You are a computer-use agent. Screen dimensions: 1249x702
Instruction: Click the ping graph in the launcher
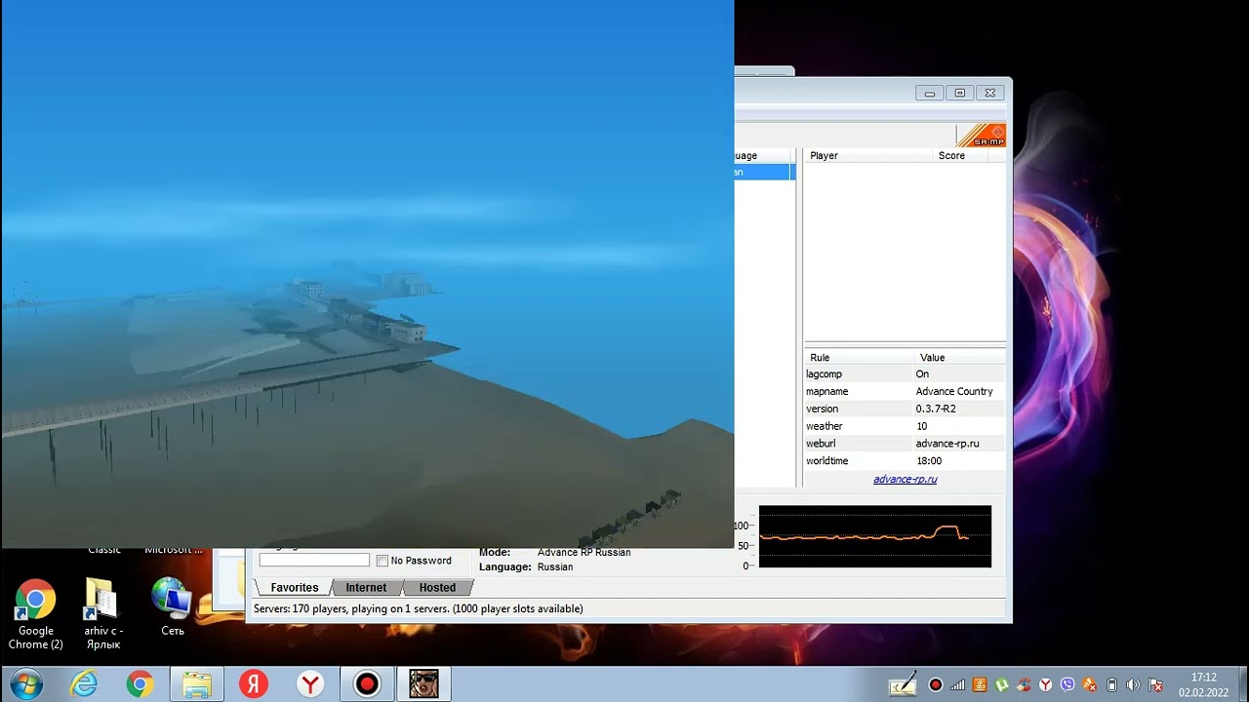click(875, 536)
